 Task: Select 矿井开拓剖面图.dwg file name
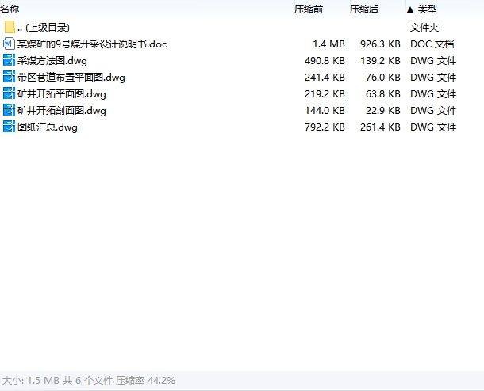[x=62, y=111]
